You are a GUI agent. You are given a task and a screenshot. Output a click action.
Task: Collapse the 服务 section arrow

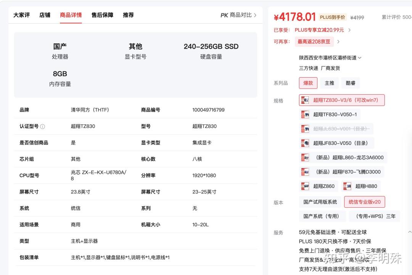[410, 232]
